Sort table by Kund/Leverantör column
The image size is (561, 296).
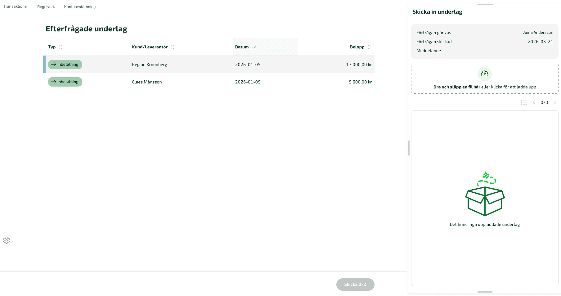point(153,47)
